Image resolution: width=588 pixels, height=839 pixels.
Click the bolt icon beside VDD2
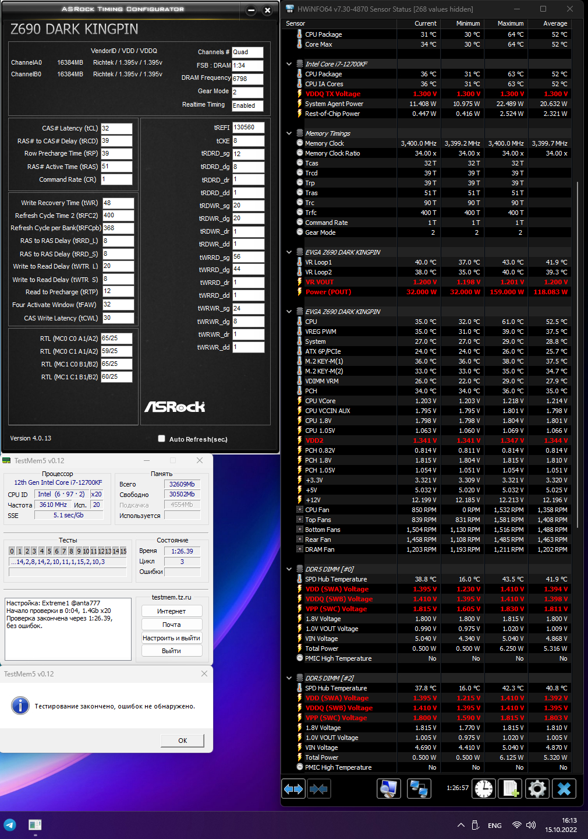coord(300,440)
